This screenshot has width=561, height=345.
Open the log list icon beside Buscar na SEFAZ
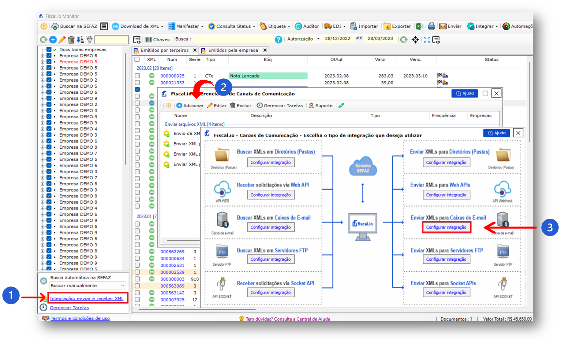tap(104, 26)
